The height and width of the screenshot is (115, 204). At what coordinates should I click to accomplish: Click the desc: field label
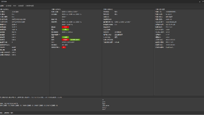[x=104, y=109]
